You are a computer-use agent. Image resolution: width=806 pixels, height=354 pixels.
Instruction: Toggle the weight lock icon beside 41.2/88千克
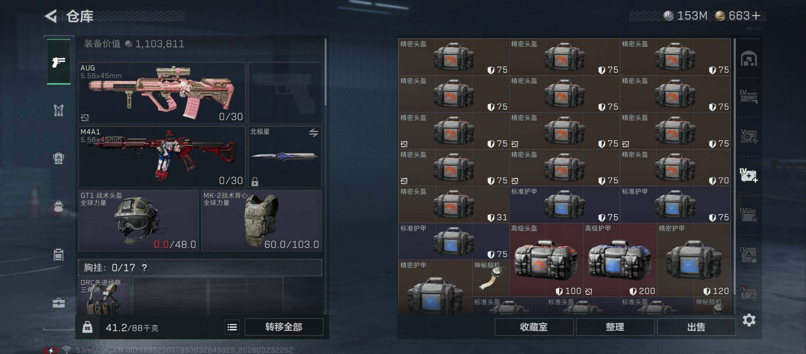click(87, 327)
